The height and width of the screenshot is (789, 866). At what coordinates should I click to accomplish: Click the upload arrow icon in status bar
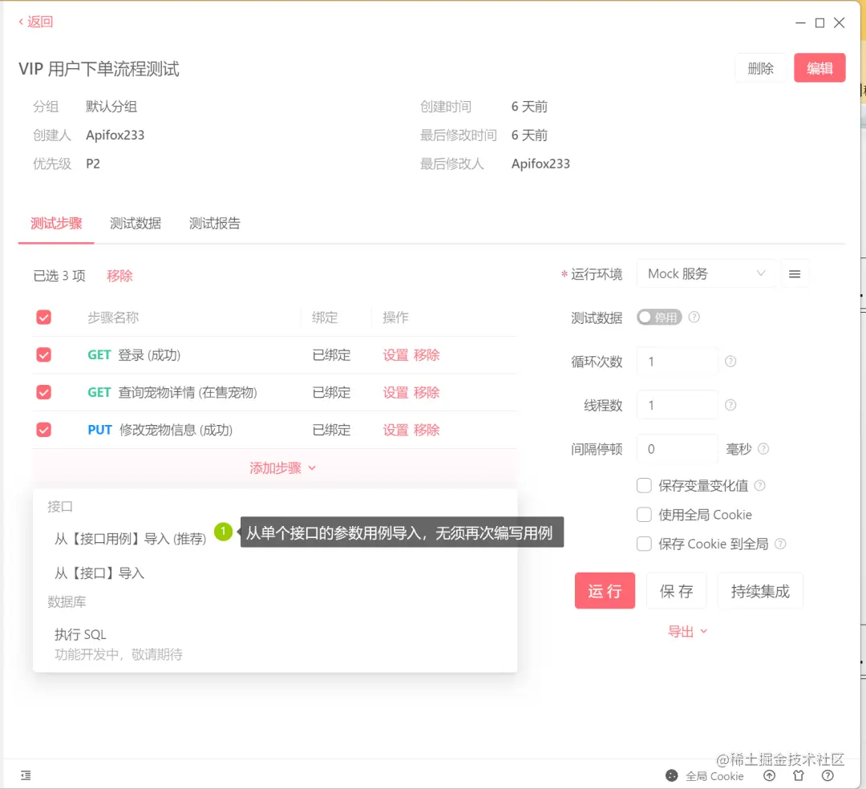[x=769, y=775]
